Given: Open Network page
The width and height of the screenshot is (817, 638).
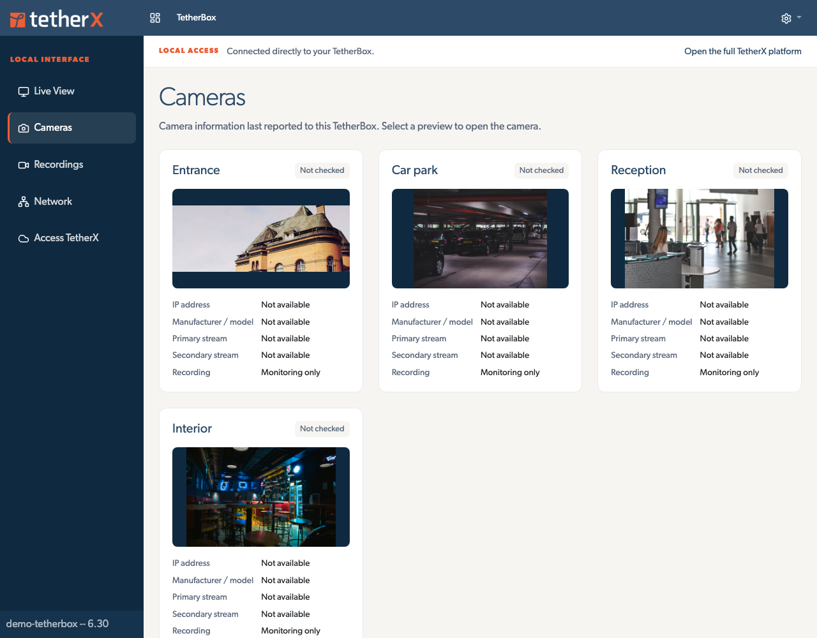Looking at the screenshot, I should coord(72,202).
